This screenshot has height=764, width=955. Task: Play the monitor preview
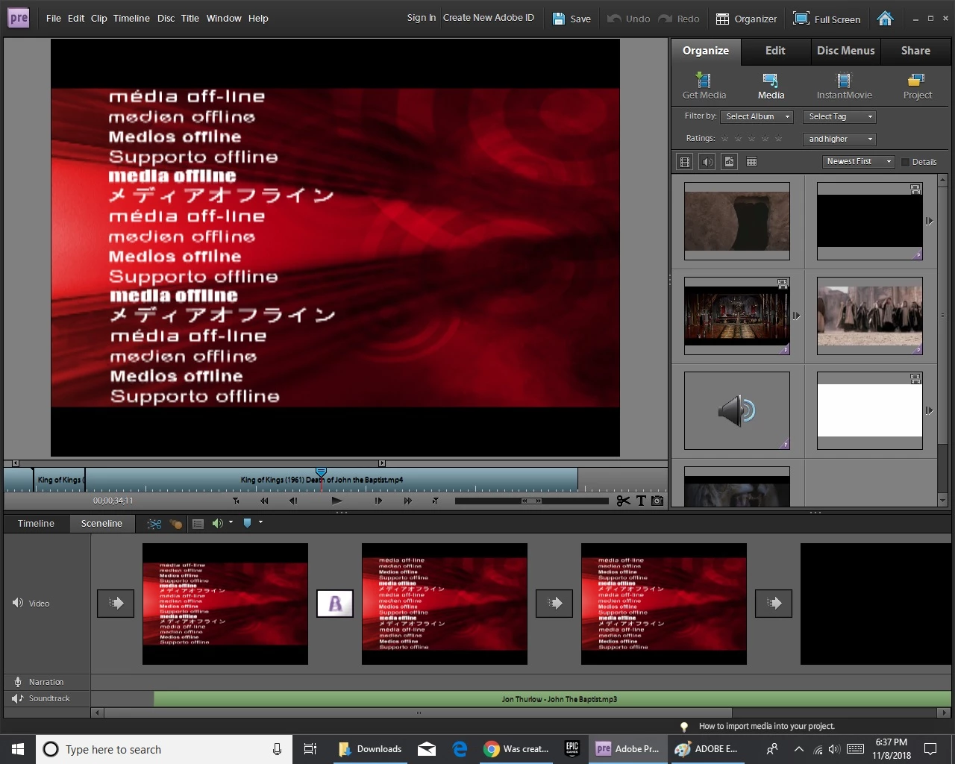click(336, 501)
